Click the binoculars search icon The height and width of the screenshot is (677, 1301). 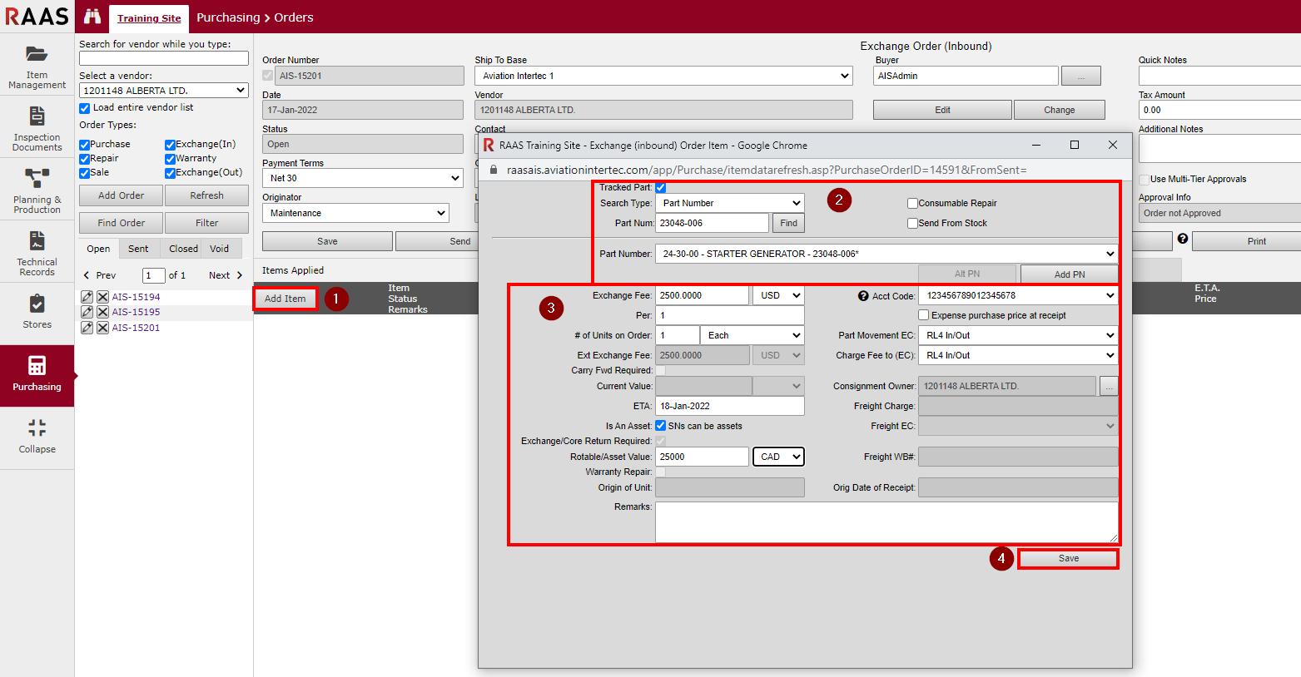pos(92,17)
